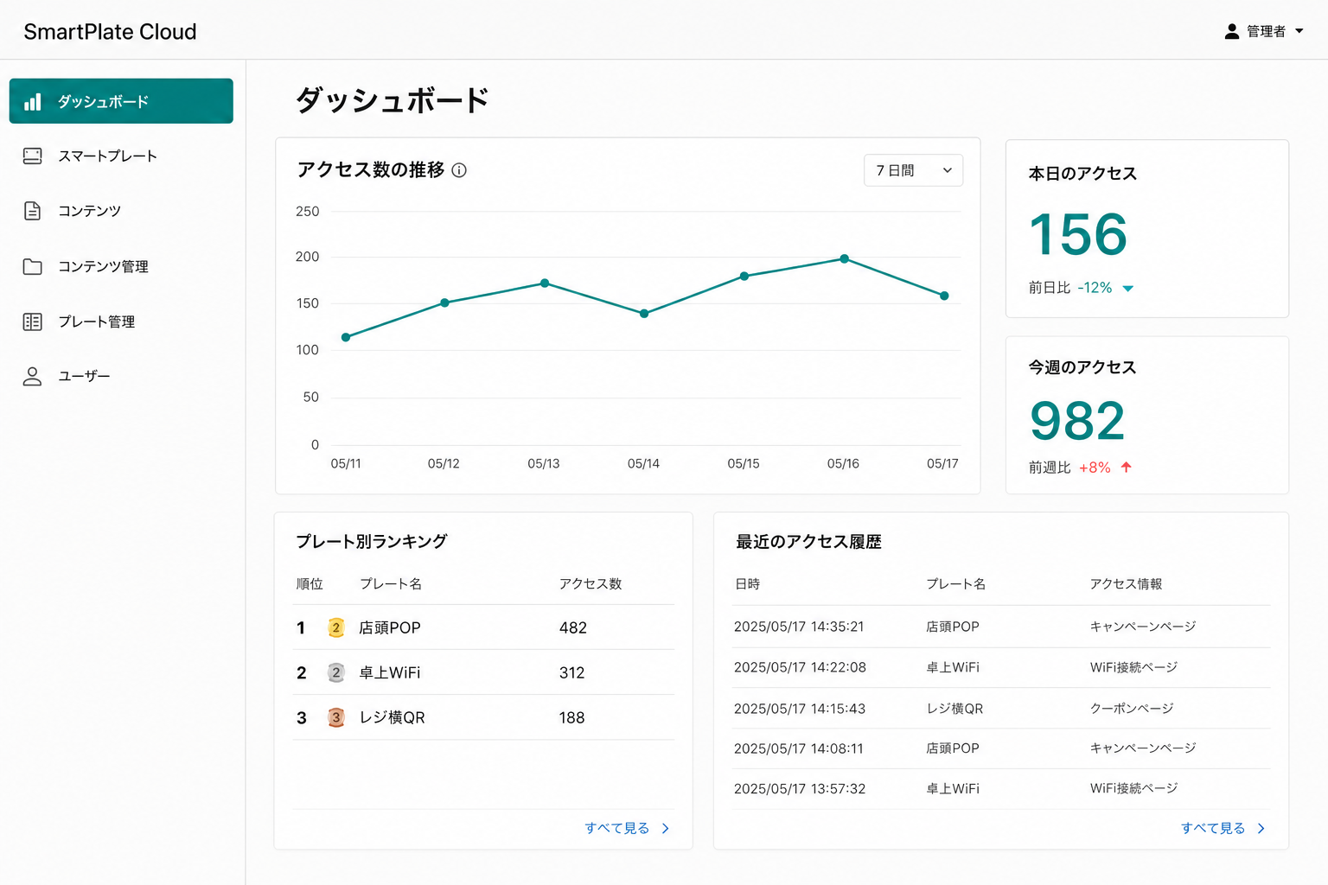Click the teal down arrow beside -12%
The width and height of the screenshot is (1328, 885).
tap(1127, 289)
